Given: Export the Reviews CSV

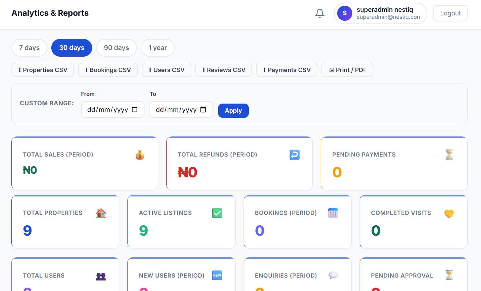Looking at the screenshot, I should [x=224, y=70].
